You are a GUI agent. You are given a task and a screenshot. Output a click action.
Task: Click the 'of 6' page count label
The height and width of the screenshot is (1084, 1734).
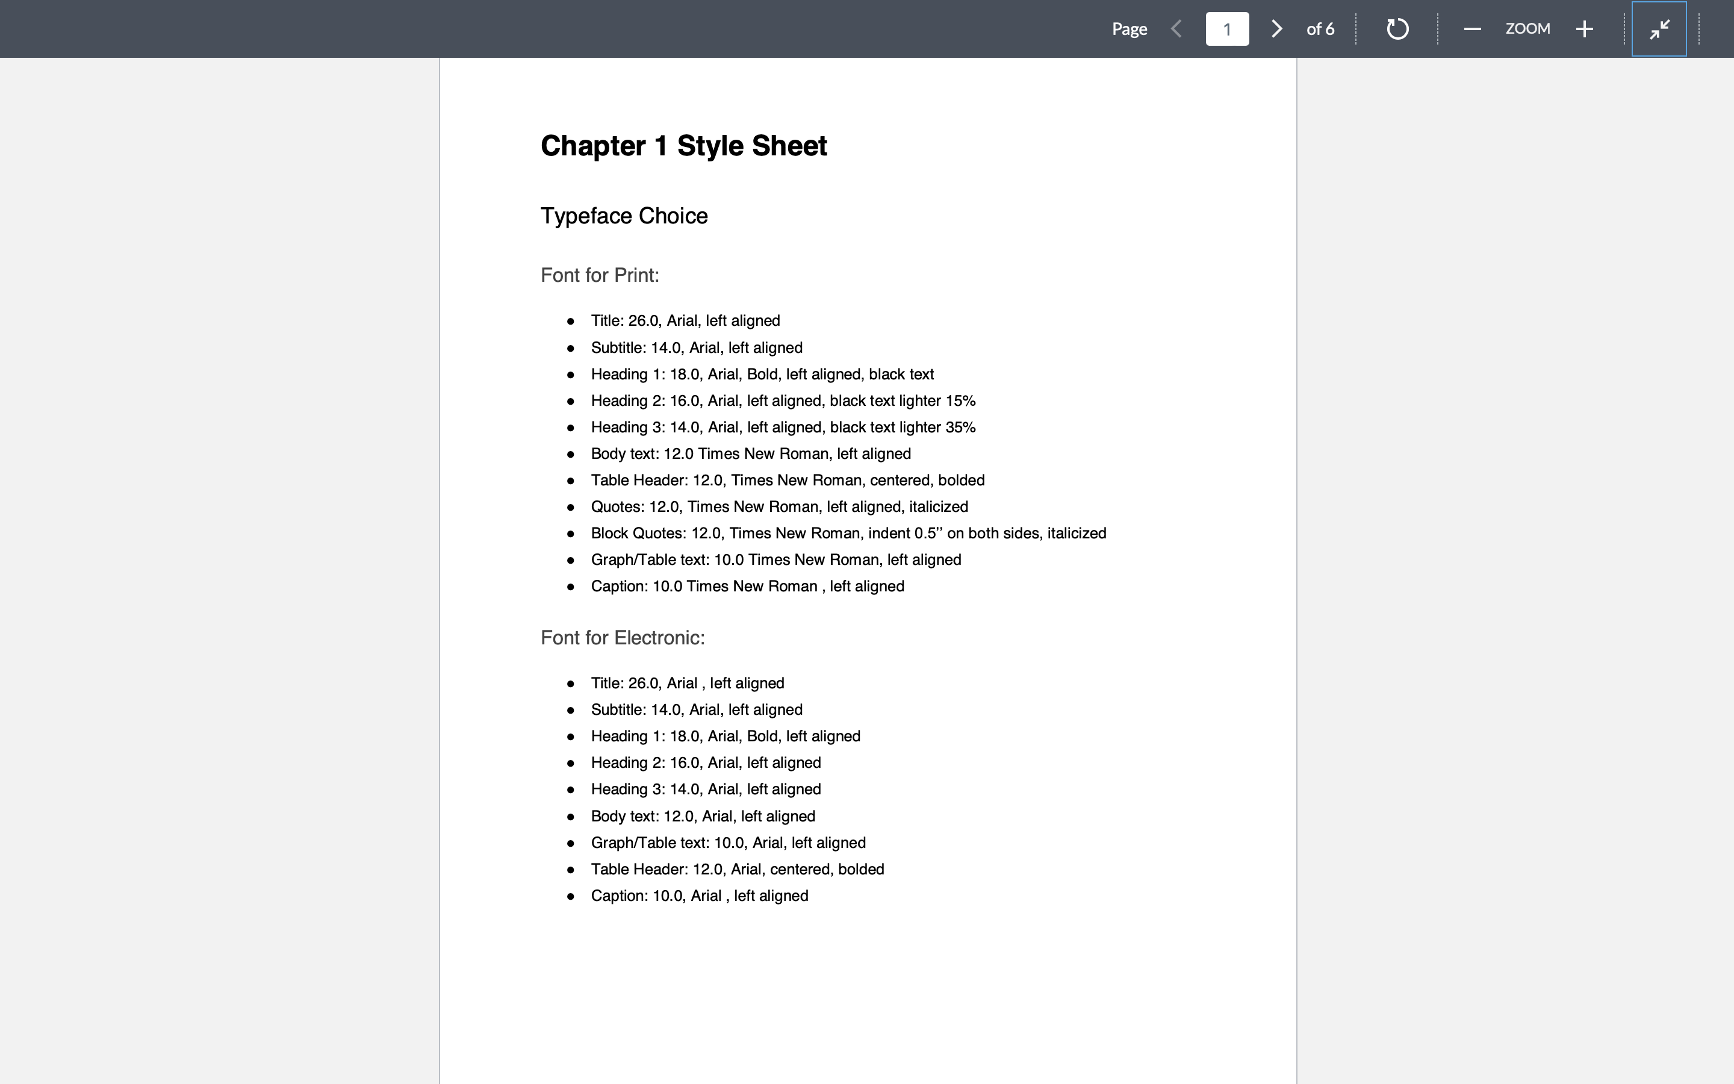click(x=1320, y=29)
